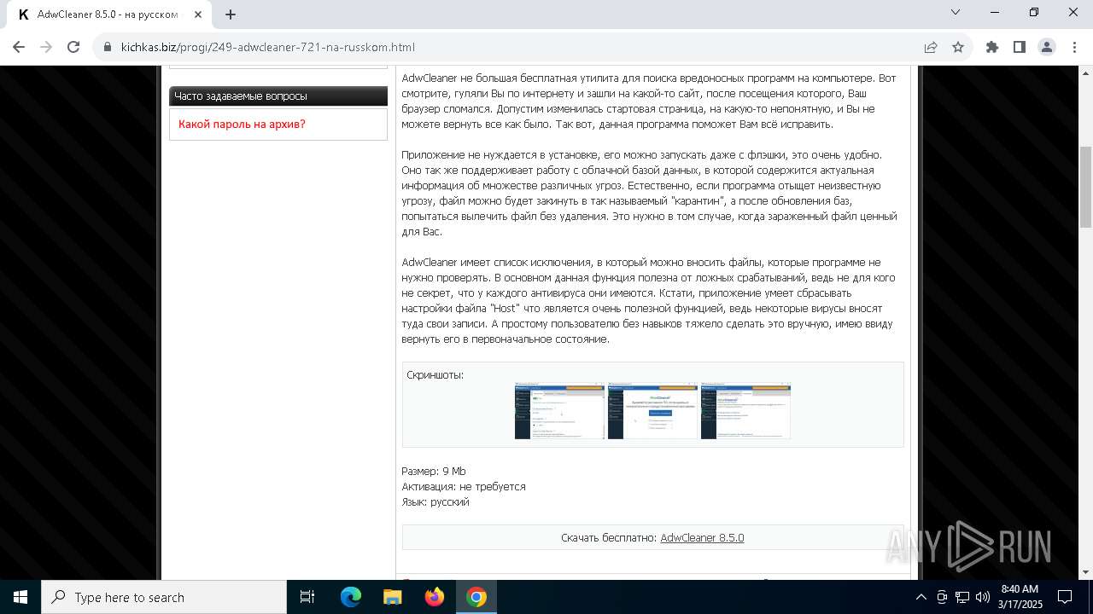Click the 'Скриншоты:' label
1093x614 pixels.
(435, 374)
